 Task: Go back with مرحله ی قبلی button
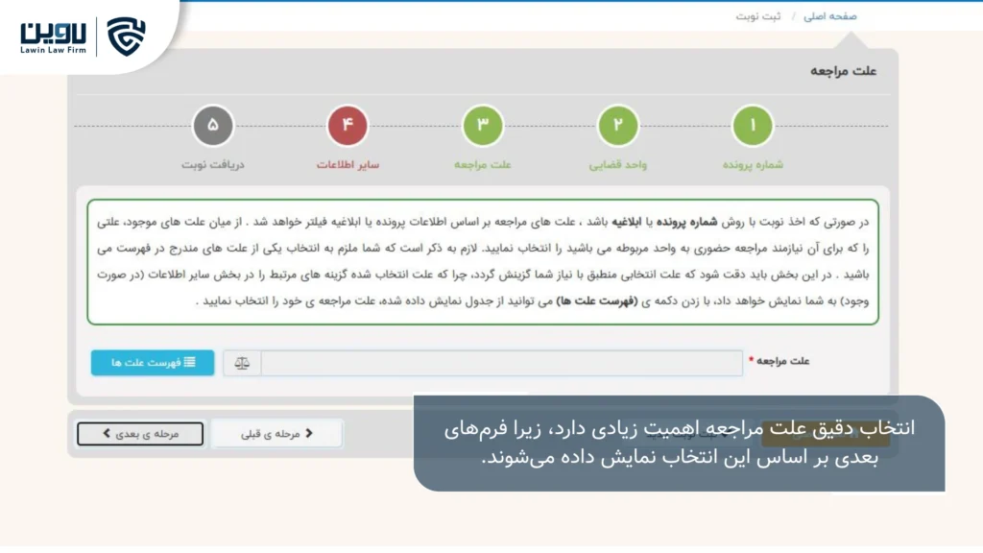(x=276, y=433)
